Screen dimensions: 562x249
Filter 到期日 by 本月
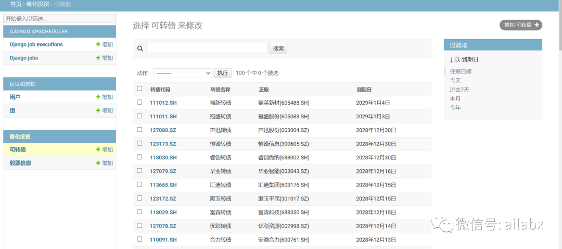point(455,98)
